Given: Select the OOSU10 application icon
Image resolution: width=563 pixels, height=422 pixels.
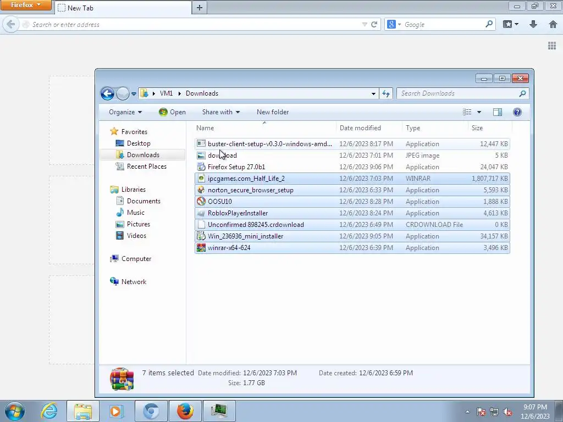Looking at the screenshot, I should pyautogui.click(x=201, y=201).
